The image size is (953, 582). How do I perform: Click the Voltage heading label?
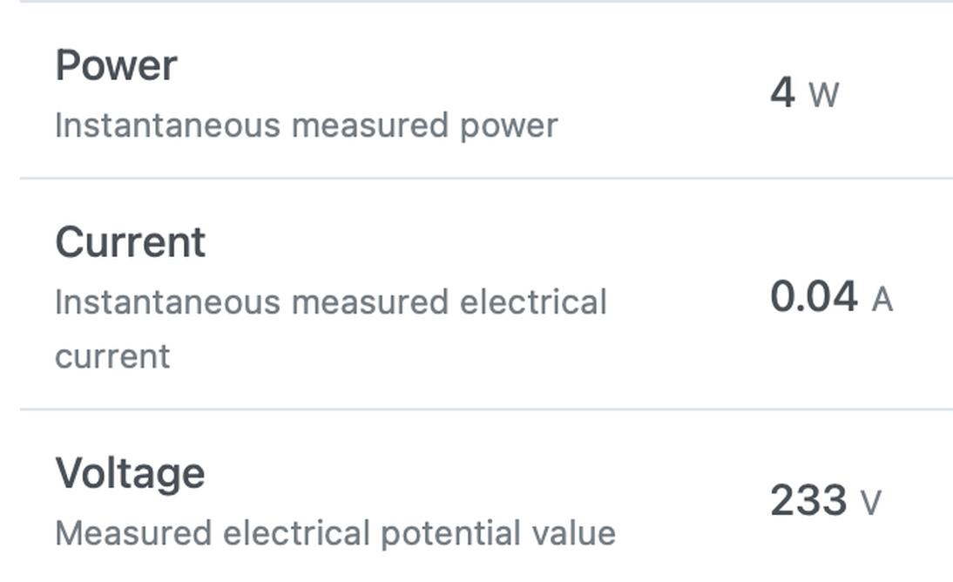[130, 473]
